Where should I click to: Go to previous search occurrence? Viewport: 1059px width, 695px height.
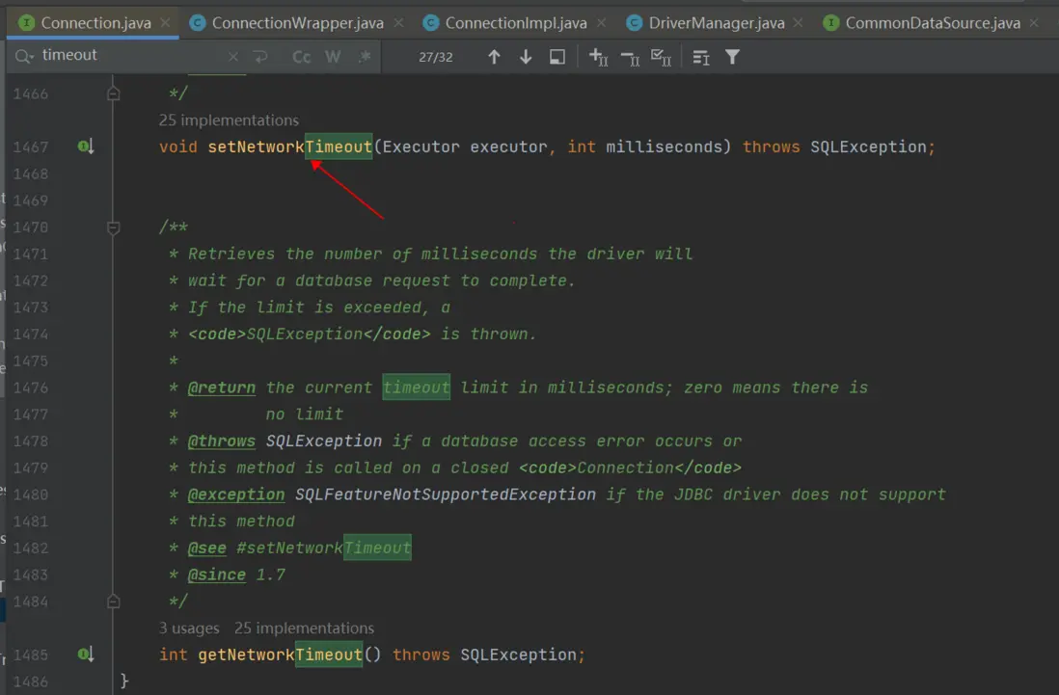pyautogui.click(x=495, y=58)
